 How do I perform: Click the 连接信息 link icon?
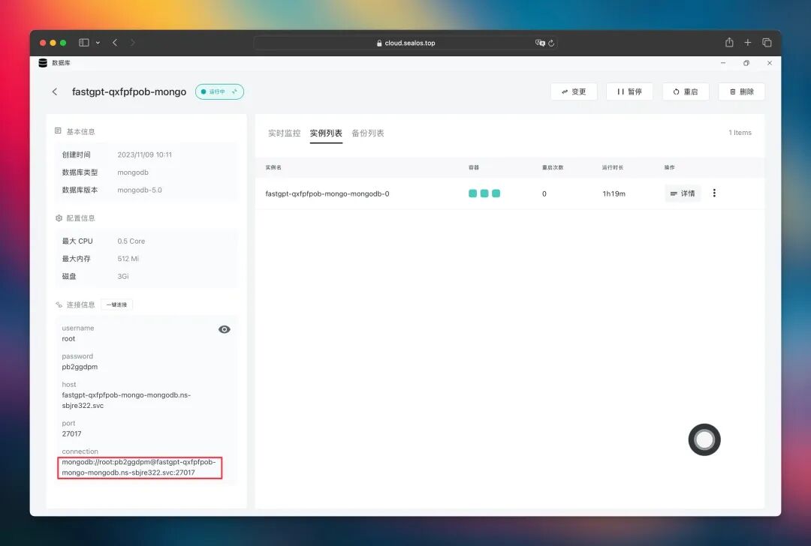click(59, 304)
